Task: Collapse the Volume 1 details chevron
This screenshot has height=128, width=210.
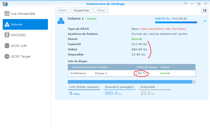Action: pos(204,21)
